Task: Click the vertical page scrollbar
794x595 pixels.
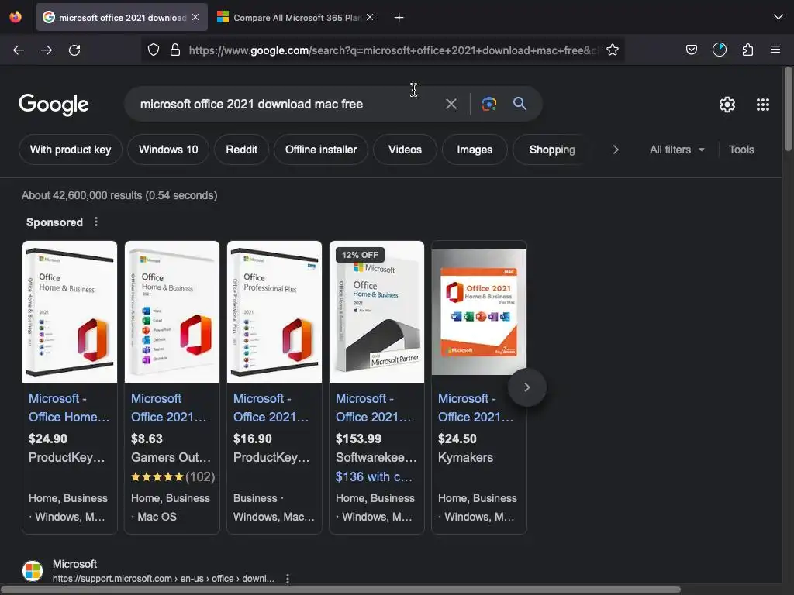Action: [x=788, y=108]
